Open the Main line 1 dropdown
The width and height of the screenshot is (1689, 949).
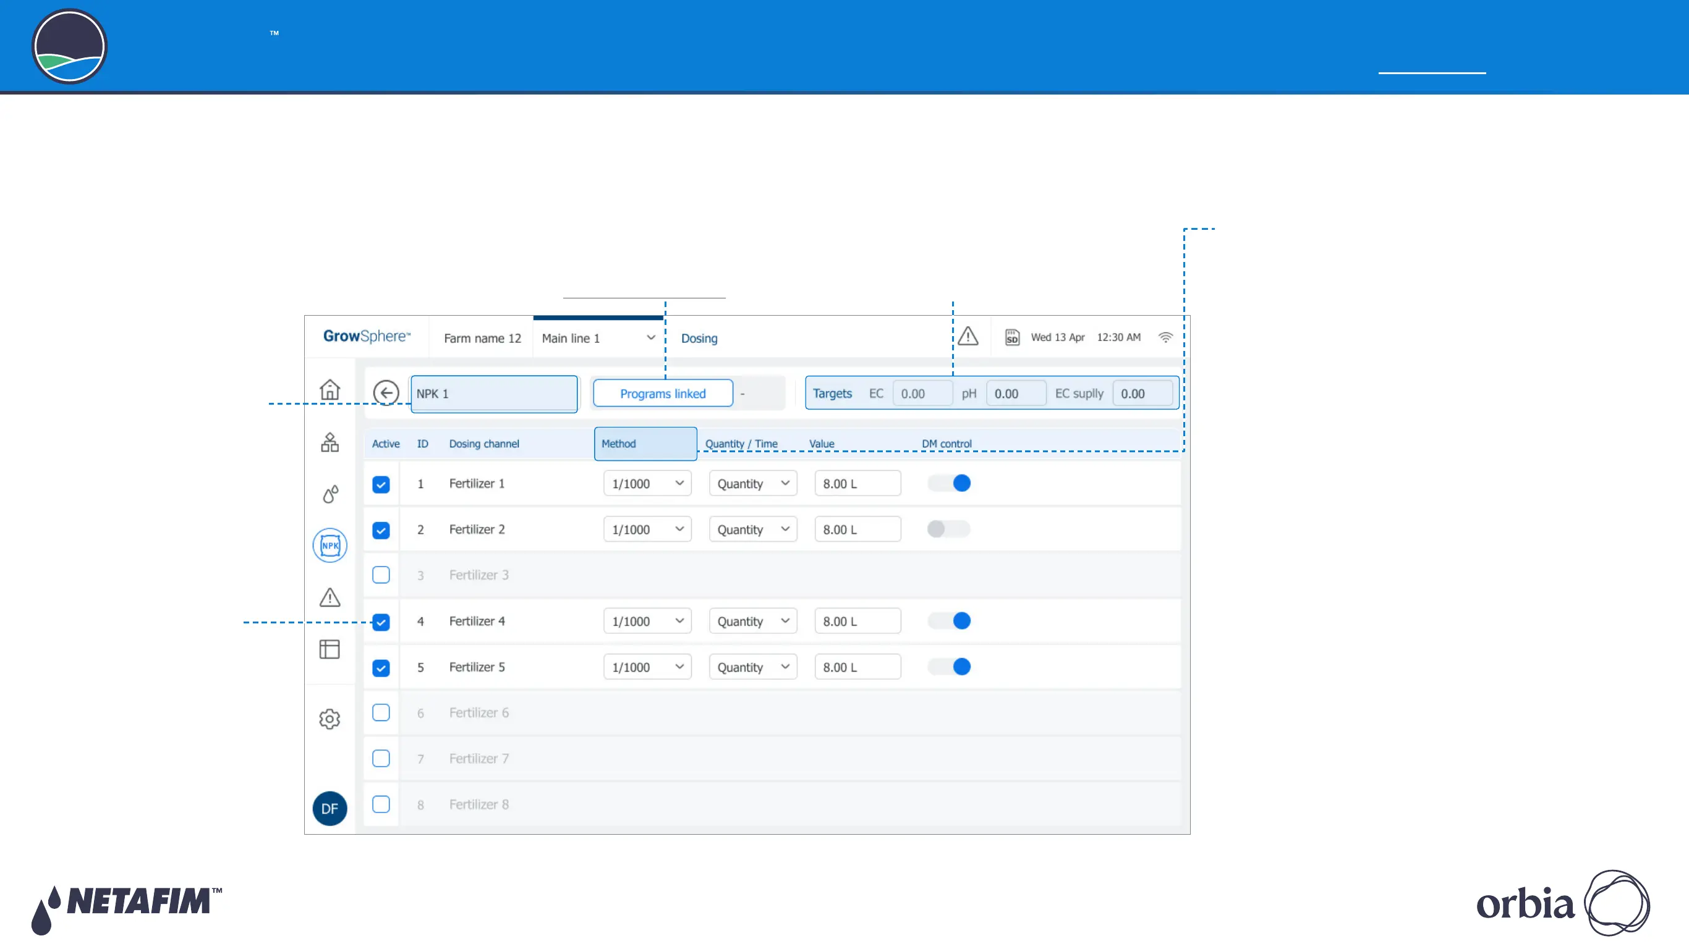point(598,338)
